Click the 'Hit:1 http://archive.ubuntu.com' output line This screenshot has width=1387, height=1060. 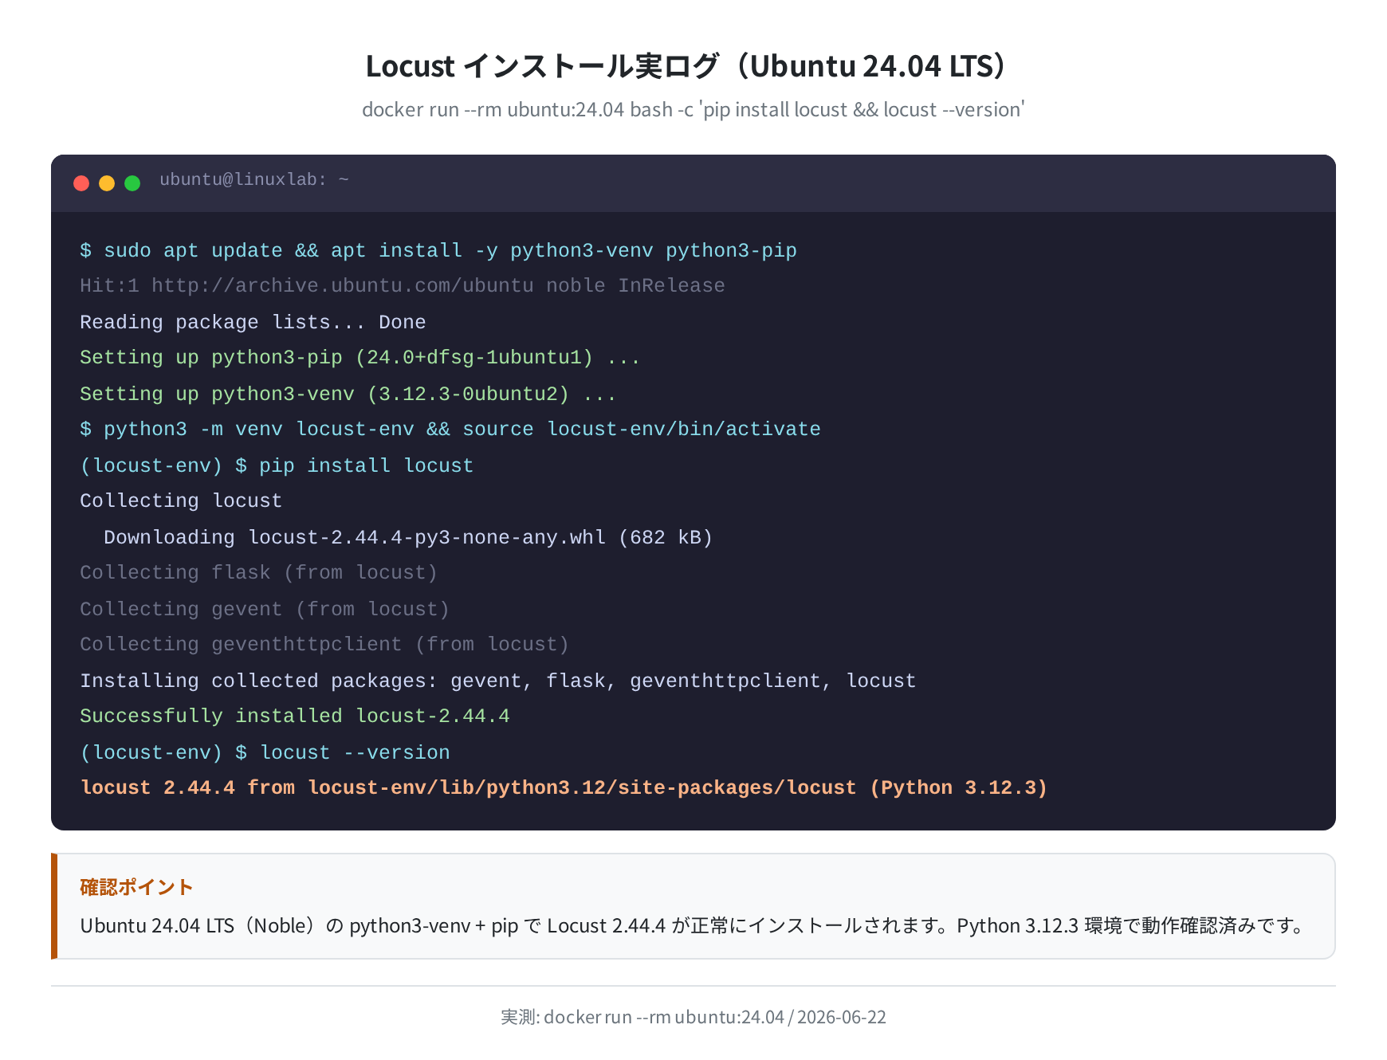[x=403, y=286]
